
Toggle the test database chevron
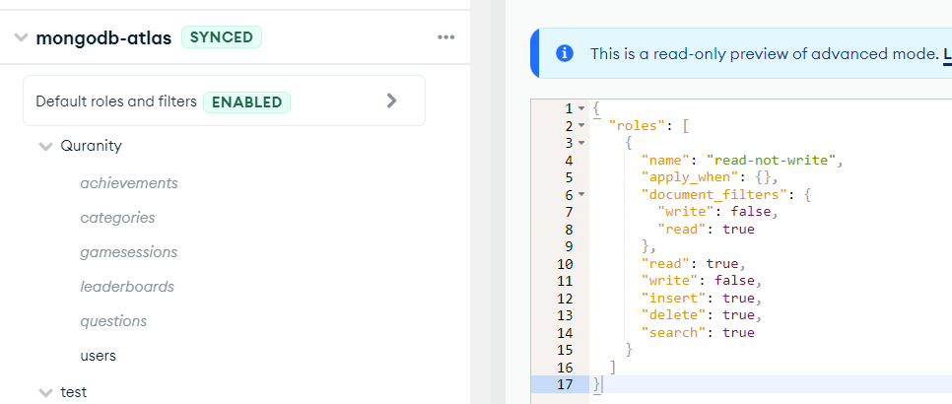click(44, 392)
